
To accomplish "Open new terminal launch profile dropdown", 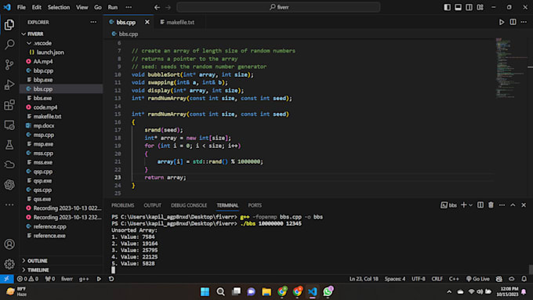I will [x=471, y=205].
